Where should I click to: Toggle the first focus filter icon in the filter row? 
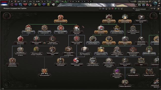[100, 9]
